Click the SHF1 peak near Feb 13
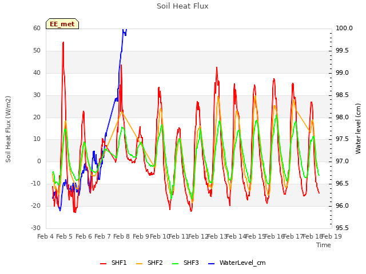This screenshot has height=274, width=366. [x=217, y=67]
